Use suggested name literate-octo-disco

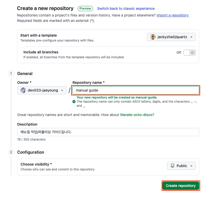point(136,115)
